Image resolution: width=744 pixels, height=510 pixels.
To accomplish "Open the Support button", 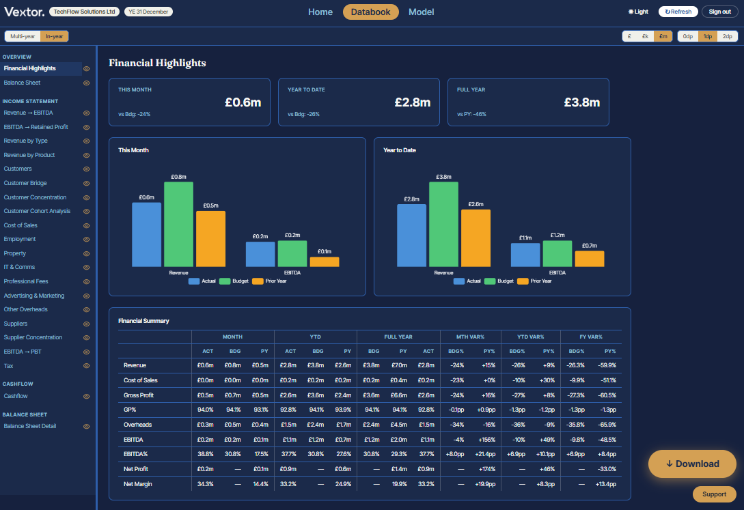I will coord(714,494).
